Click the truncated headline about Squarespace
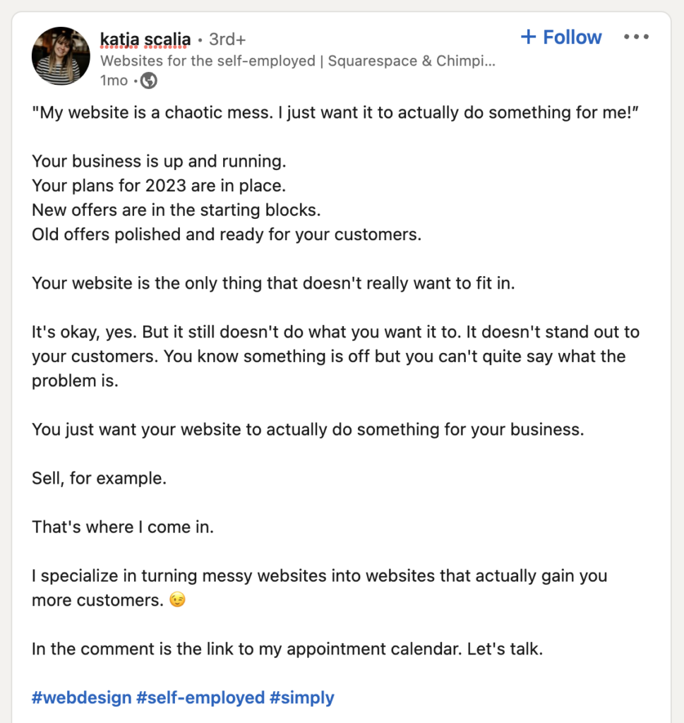The height and width of the screenshot is (723, 684). [298, 61]
